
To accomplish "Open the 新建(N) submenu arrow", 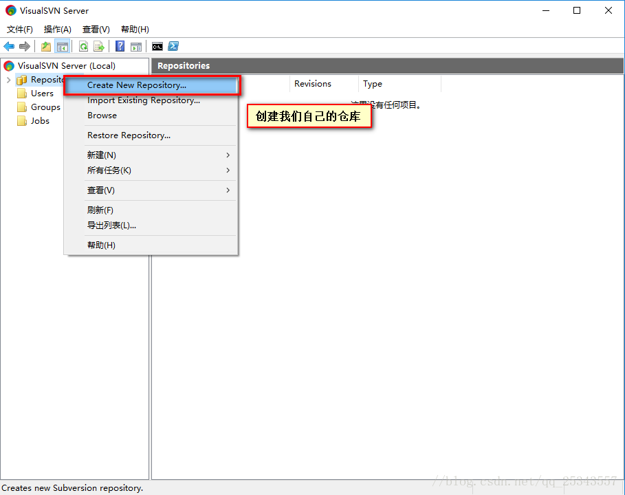I will coord(228,155).
